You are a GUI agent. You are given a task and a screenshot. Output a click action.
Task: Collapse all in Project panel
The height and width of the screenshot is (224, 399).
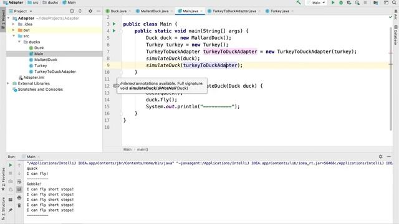[x=80, y=11]
